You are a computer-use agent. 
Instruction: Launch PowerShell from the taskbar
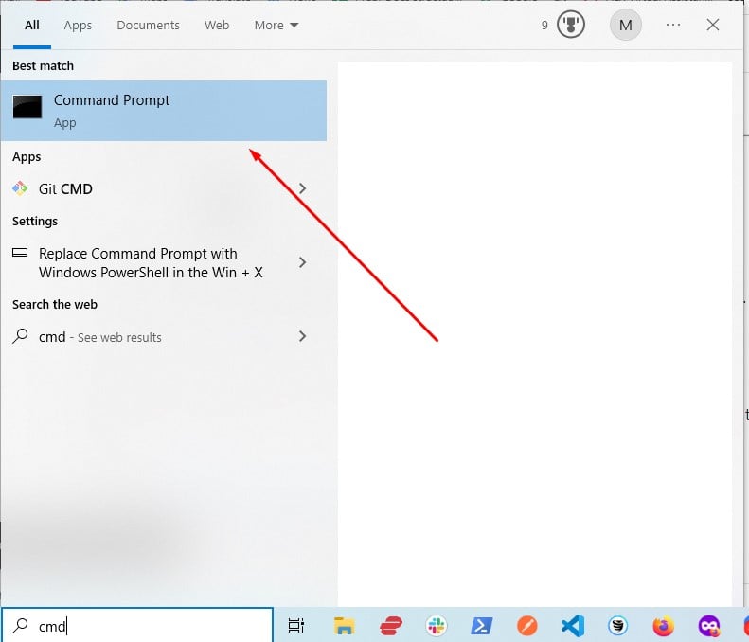482,625
